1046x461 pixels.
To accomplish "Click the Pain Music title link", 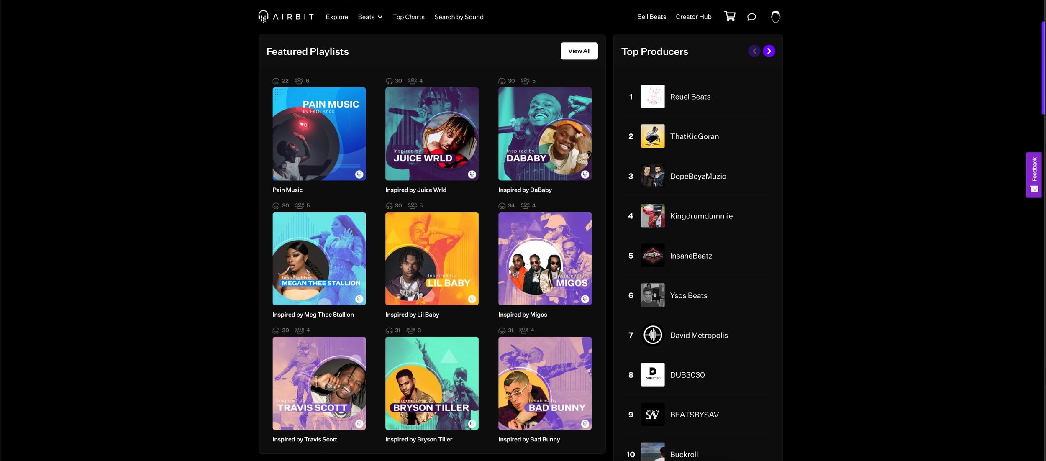I will (287, 190).
